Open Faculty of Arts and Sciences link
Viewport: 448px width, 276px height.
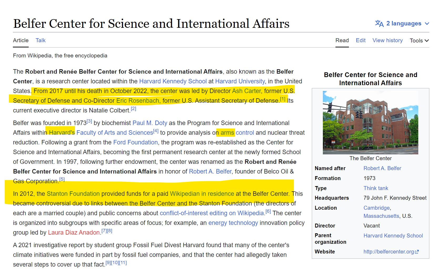(x=115, y=133)
